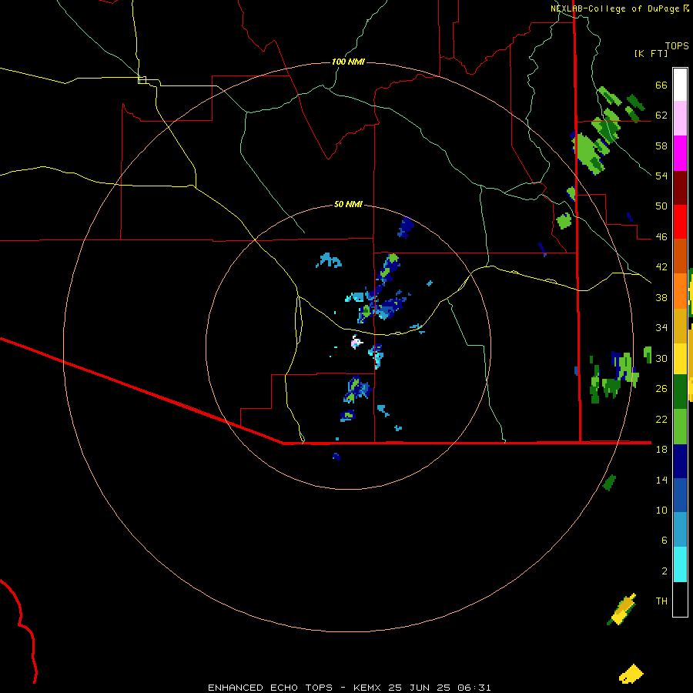Click the TOPS legend title
The image size is (693, 693).
click(677, 46)
